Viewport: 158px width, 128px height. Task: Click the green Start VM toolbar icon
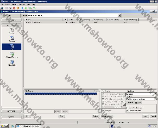click(26, 8)
